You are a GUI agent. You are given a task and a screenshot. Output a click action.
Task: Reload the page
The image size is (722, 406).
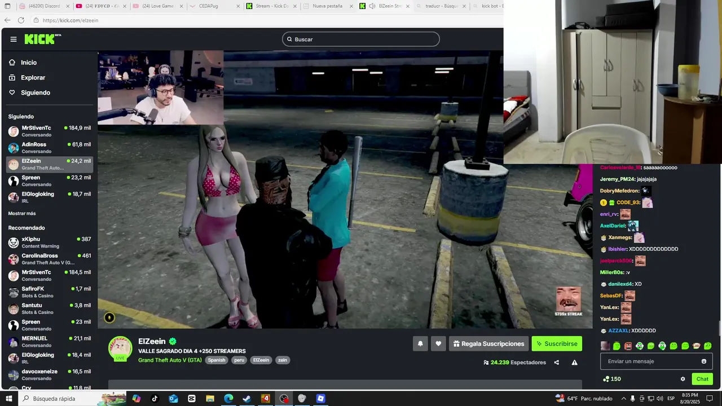tap(21, 20)
